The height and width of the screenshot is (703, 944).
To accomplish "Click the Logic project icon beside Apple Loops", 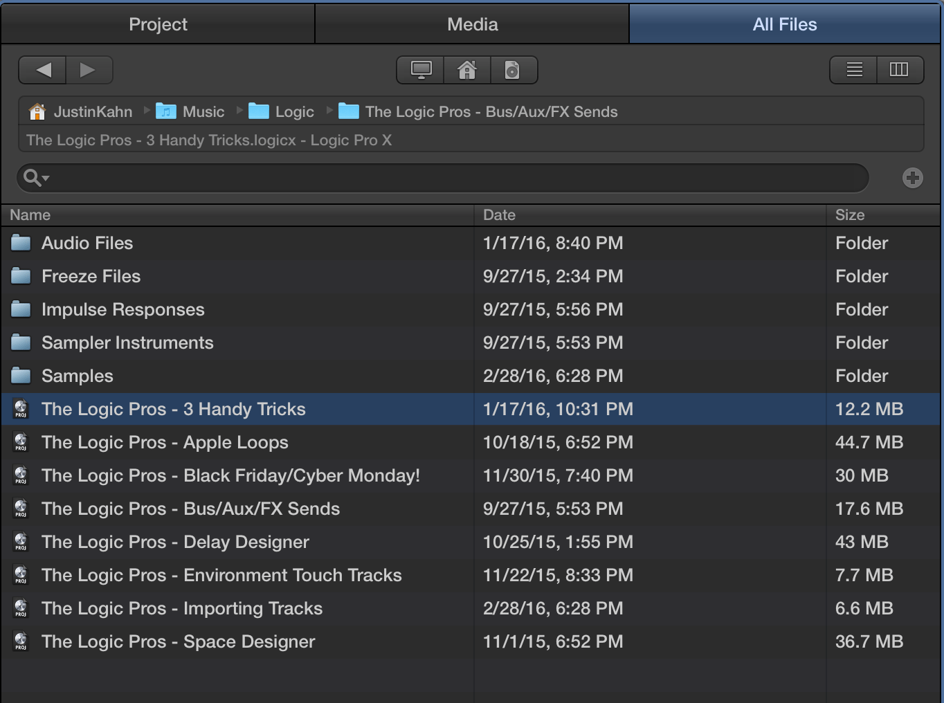I will (x=20, y=442).
